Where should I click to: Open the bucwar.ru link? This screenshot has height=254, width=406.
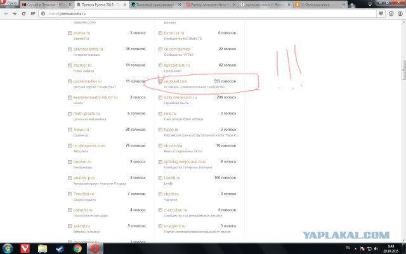coord(82,161)
